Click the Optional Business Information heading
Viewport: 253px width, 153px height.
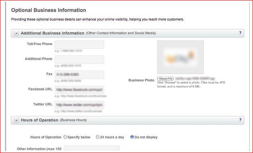[x=48, y=10]
